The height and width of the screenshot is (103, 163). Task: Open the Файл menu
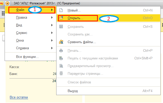tap(31, 10)
